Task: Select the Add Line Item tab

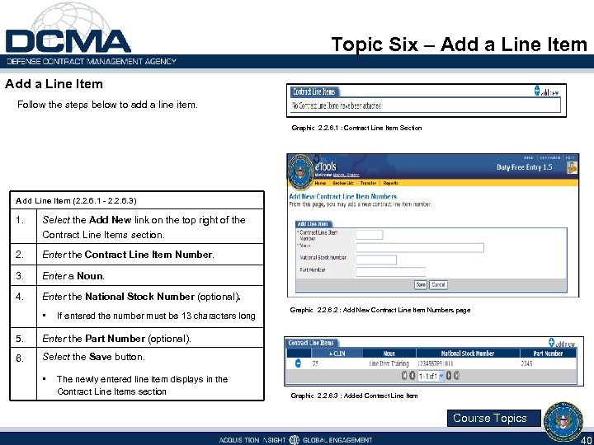Action: tap(313, 224)
